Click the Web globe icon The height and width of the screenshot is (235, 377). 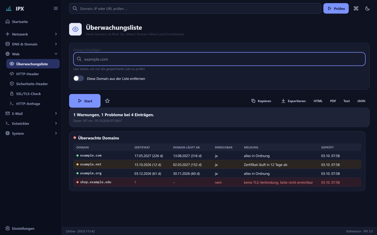[x=8, y=54]
